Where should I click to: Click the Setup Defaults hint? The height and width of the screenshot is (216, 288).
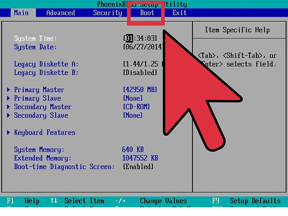click(x=255, y=201)
